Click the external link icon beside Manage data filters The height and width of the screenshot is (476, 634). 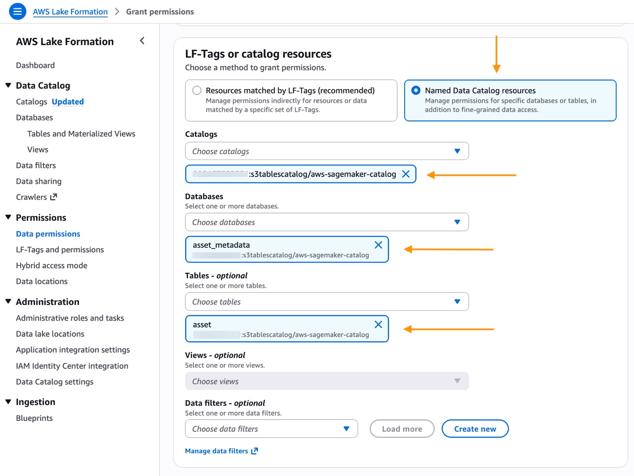click(x=255, y=451)
